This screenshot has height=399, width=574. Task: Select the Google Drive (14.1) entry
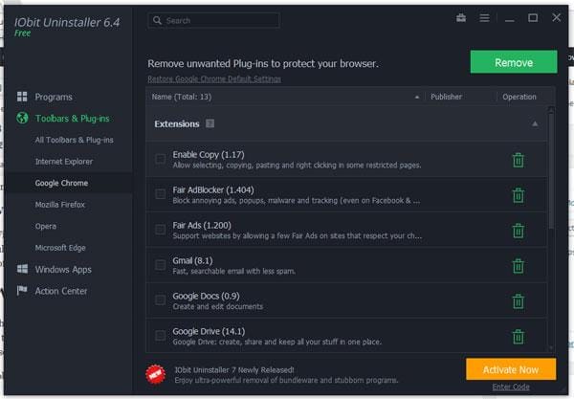point(346,336)
